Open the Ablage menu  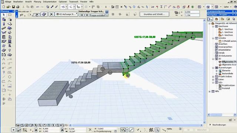coord(8,1)
